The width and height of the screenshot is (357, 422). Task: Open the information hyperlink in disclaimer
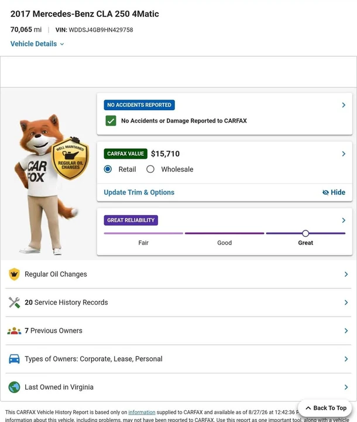142,412
